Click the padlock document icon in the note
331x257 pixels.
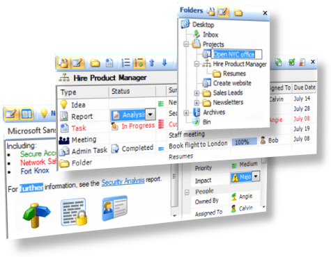[74, 212]
